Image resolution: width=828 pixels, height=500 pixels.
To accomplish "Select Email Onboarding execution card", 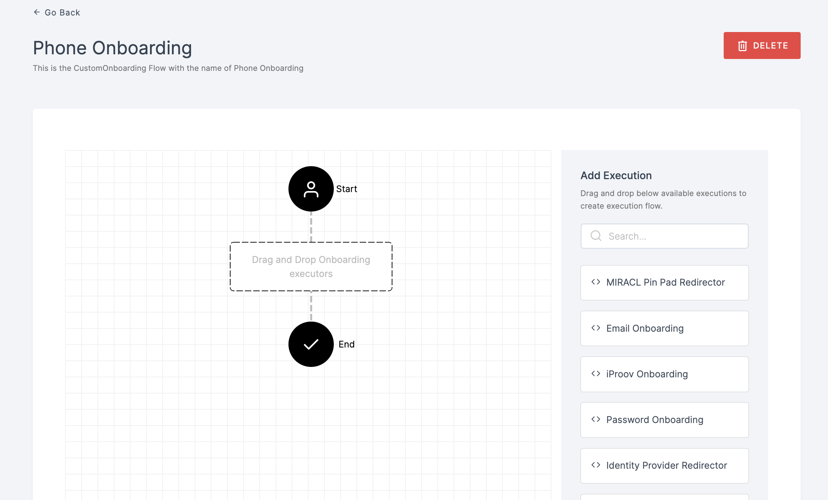I will (665, 328).
